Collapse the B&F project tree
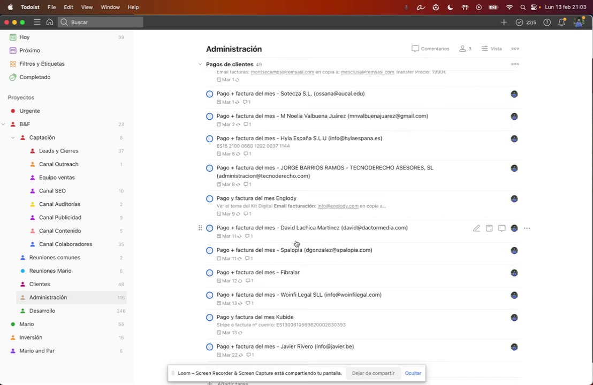Screen dimensions: 593x385 (x=3, y=124)
